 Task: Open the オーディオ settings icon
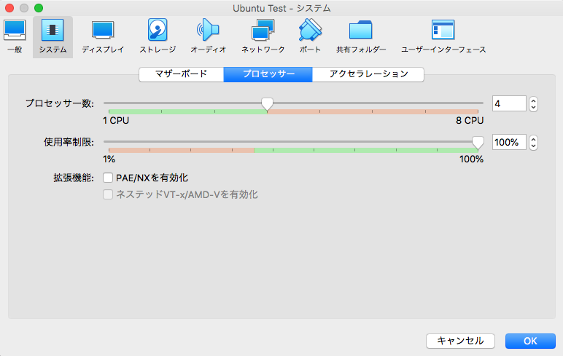pos(209,36)
